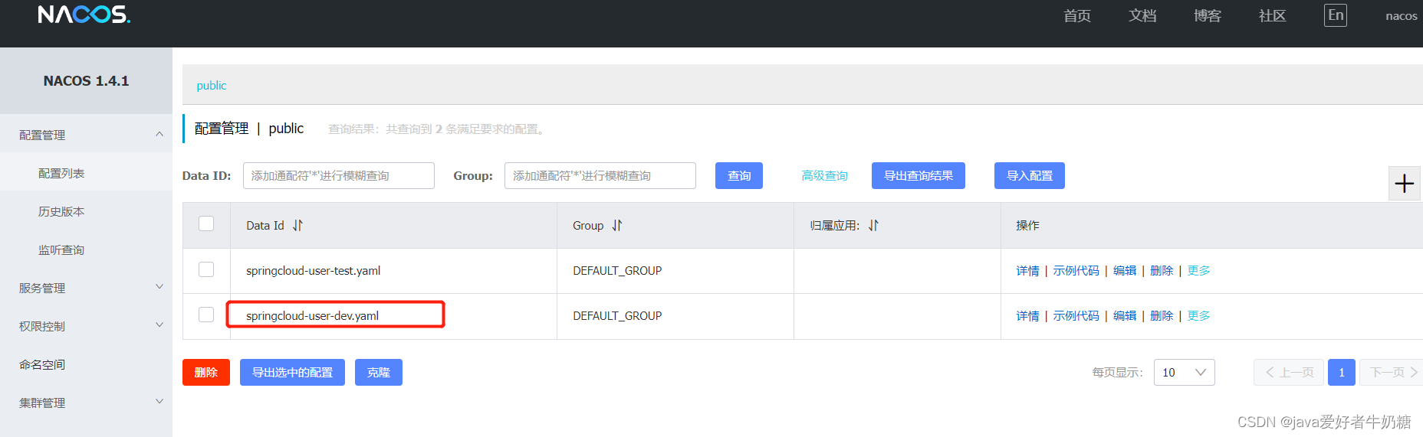Click 编辑 link for springcloud-user-dev.yaml
1423x437 pixels.
(1125, 316)
